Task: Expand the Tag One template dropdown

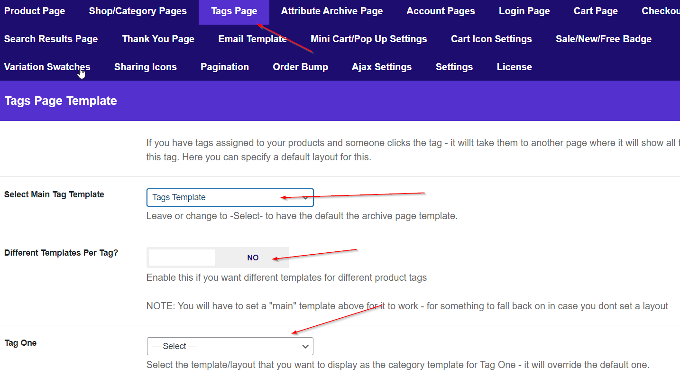Action: pyautogui.click(x=230, y=346)
